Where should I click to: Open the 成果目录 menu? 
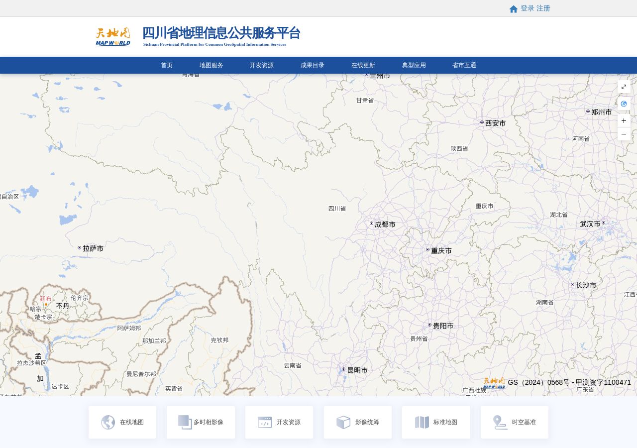pos(313,65)
